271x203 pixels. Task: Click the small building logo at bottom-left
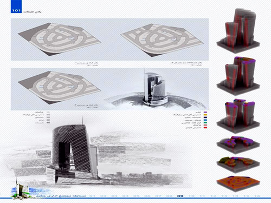20,189
